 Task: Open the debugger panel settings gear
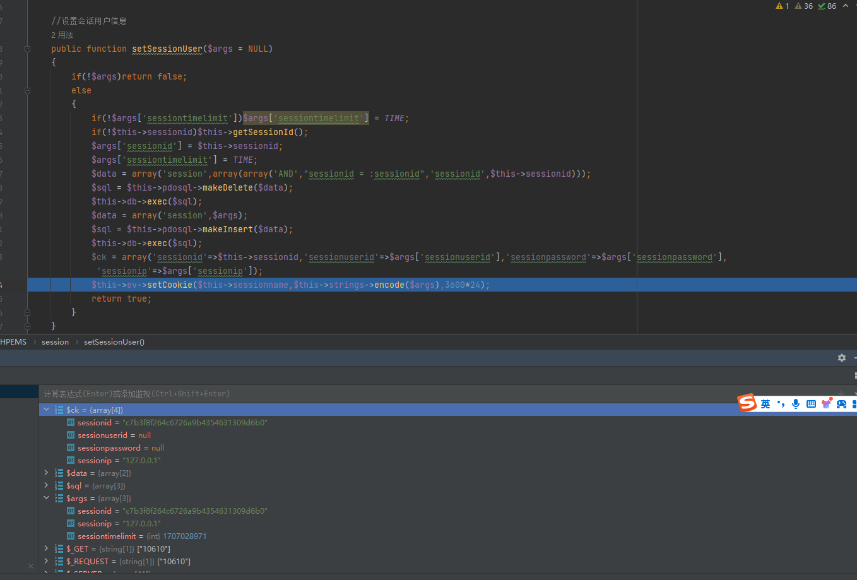[x=841, y=358]
